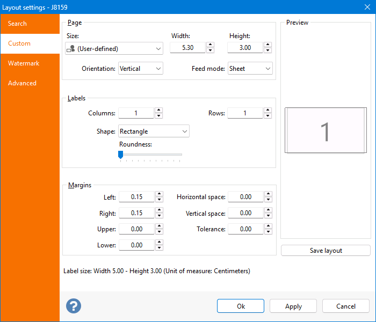
Task: Expand the Orientation dropdown
Action: point(140,69)
